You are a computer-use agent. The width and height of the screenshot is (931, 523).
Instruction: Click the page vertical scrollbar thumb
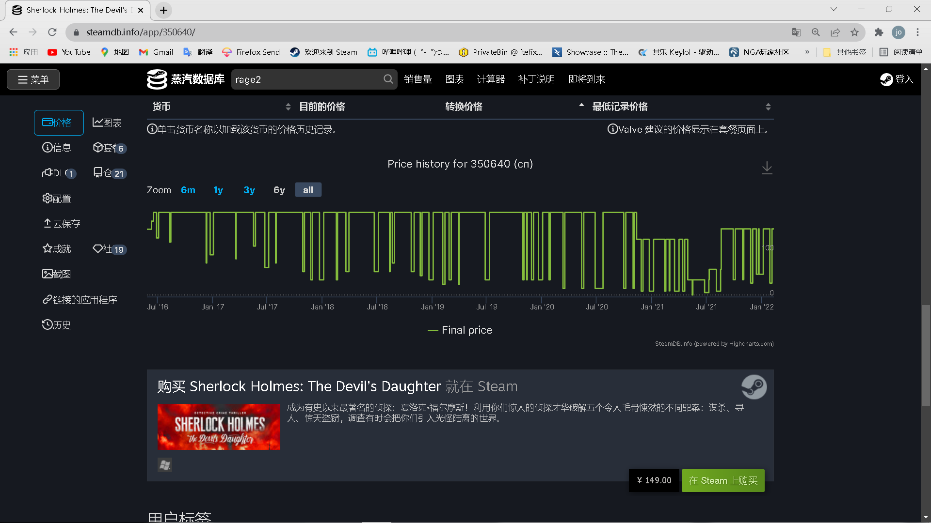click(x=926, y=356)
